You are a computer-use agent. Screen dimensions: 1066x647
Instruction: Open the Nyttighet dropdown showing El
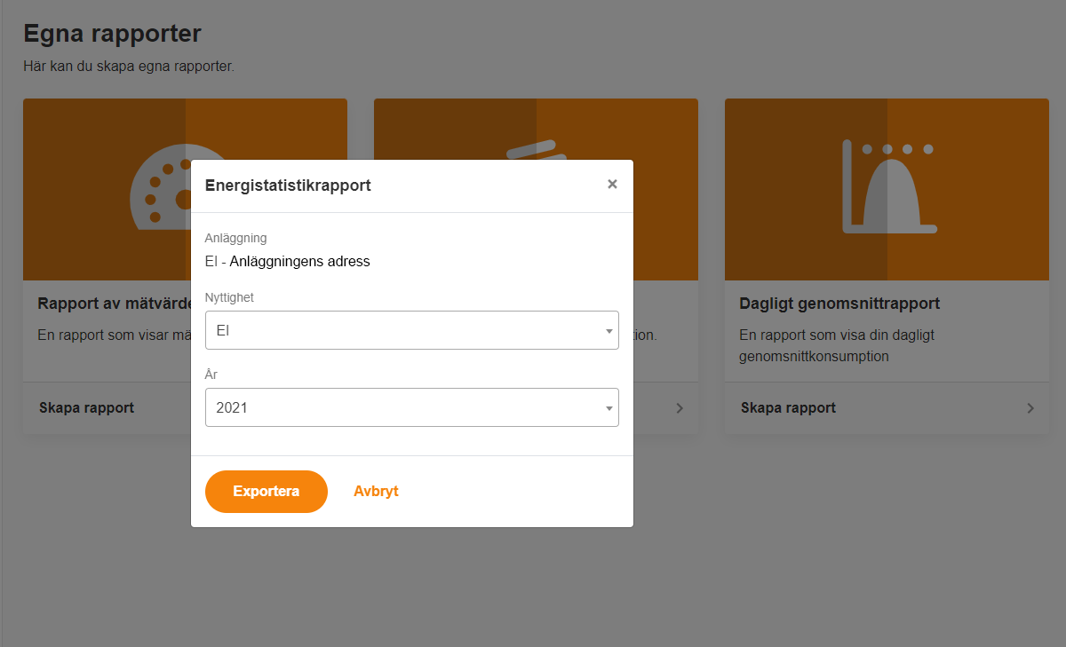[x=411, y=330]
